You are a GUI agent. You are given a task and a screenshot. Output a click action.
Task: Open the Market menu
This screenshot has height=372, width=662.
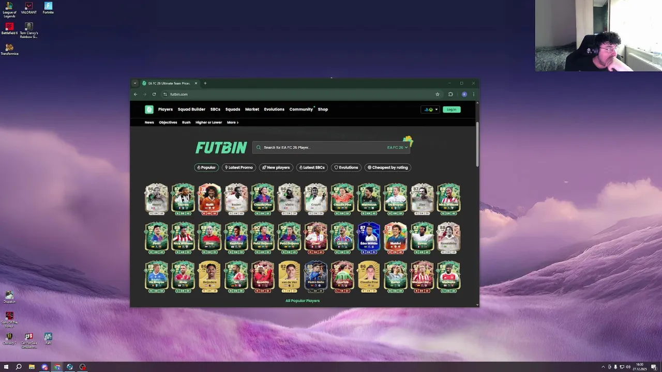point(252,109)
